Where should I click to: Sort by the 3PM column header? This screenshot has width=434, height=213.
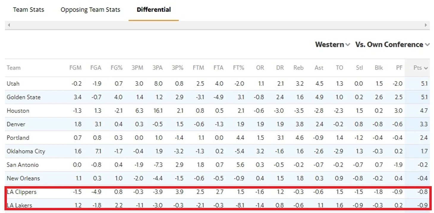[x=137, y=68]
